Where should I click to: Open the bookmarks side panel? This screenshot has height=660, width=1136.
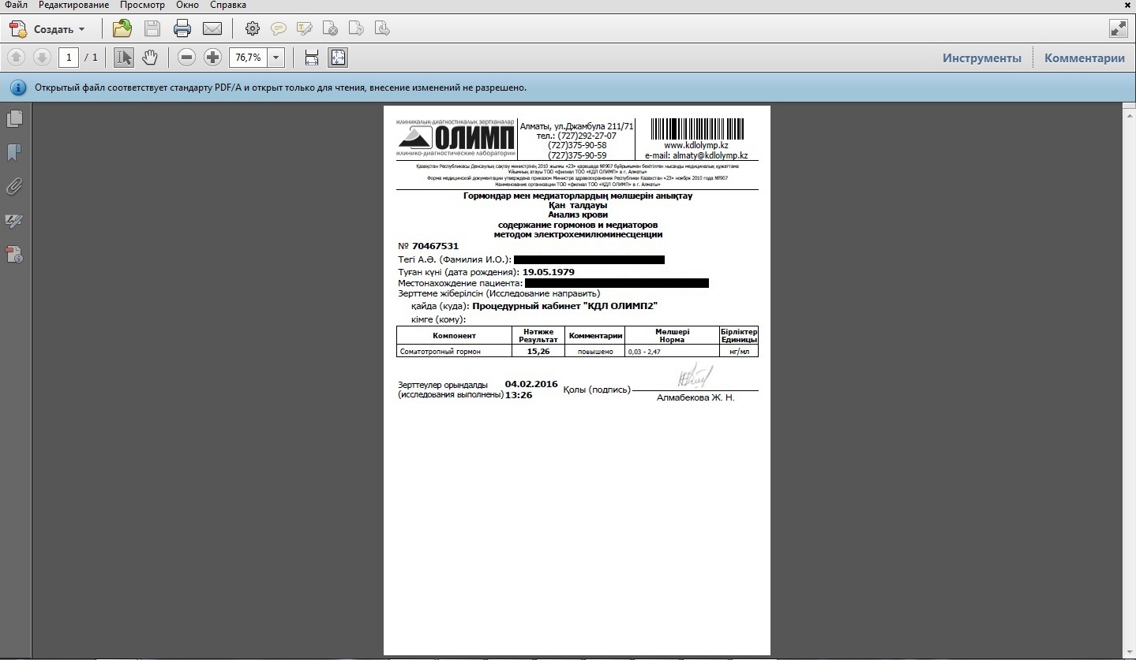tap(14, 152)
